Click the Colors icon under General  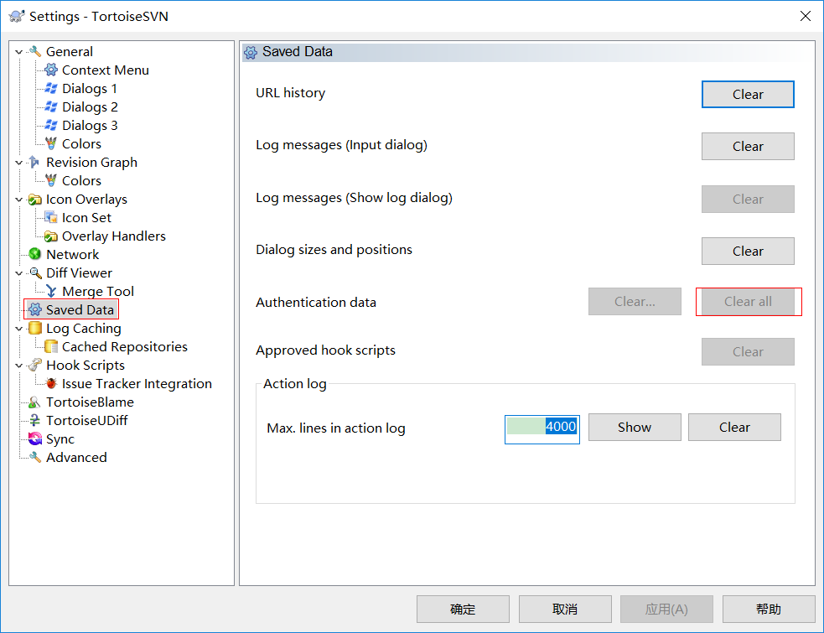[51, 143]
